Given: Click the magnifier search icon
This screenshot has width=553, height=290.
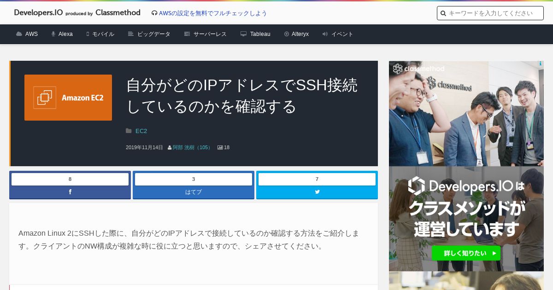Looking at the screenshot, I should pyautogui.click(x=443, y=13).
